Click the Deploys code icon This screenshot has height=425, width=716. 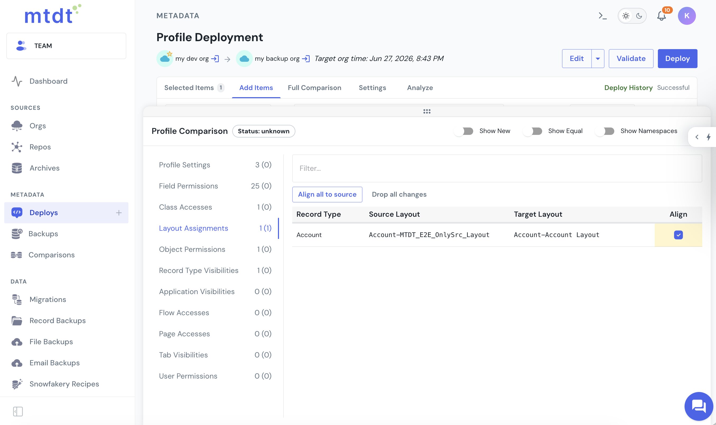pyautogui.click(x=17, y=213)
